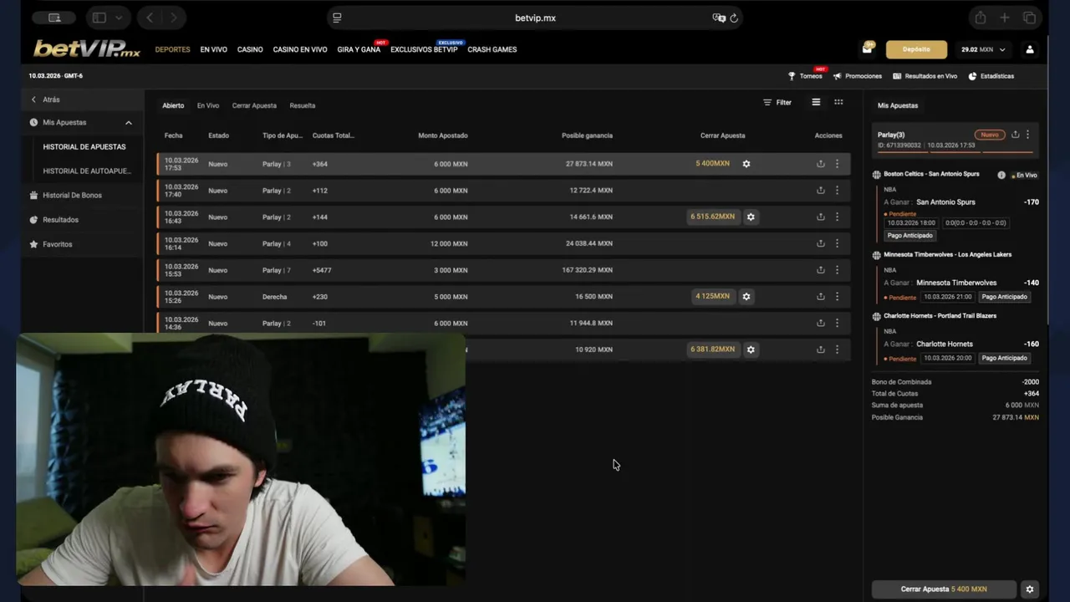
Task: Open HISTORIAL DE AUTOAPUESTAS in sidebar
Action: pyautogui.click(x=87, y=171)
